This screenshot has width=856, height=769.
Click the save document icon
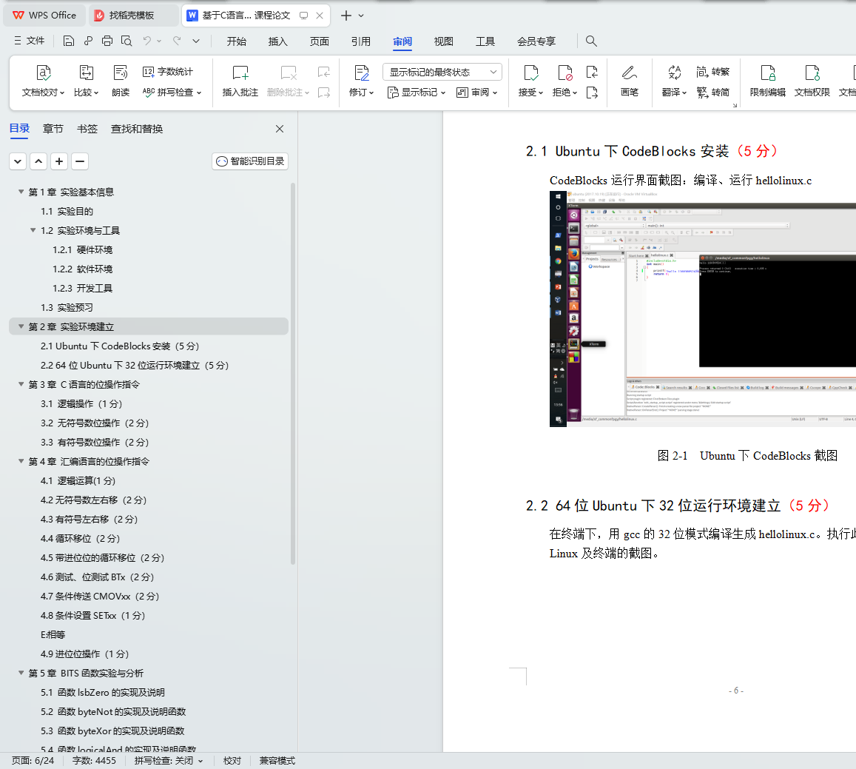[x=68, y=41]
